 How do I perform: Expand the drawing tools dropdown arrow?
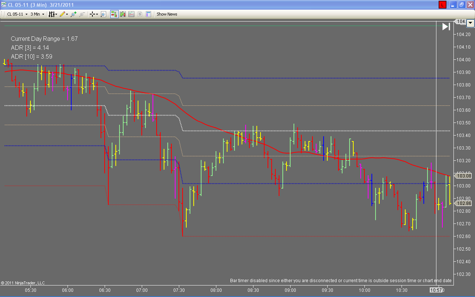coord(67,14)
